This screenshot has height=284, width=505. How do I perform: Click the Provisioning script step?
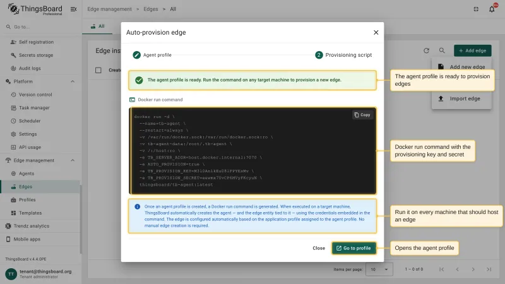click(x=343, y=55)
